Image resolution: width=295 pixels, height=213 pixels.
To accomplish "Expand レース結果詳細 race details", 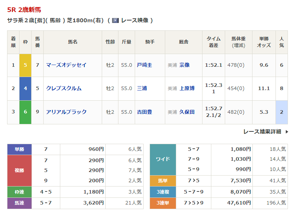I will tap(262, 131).
